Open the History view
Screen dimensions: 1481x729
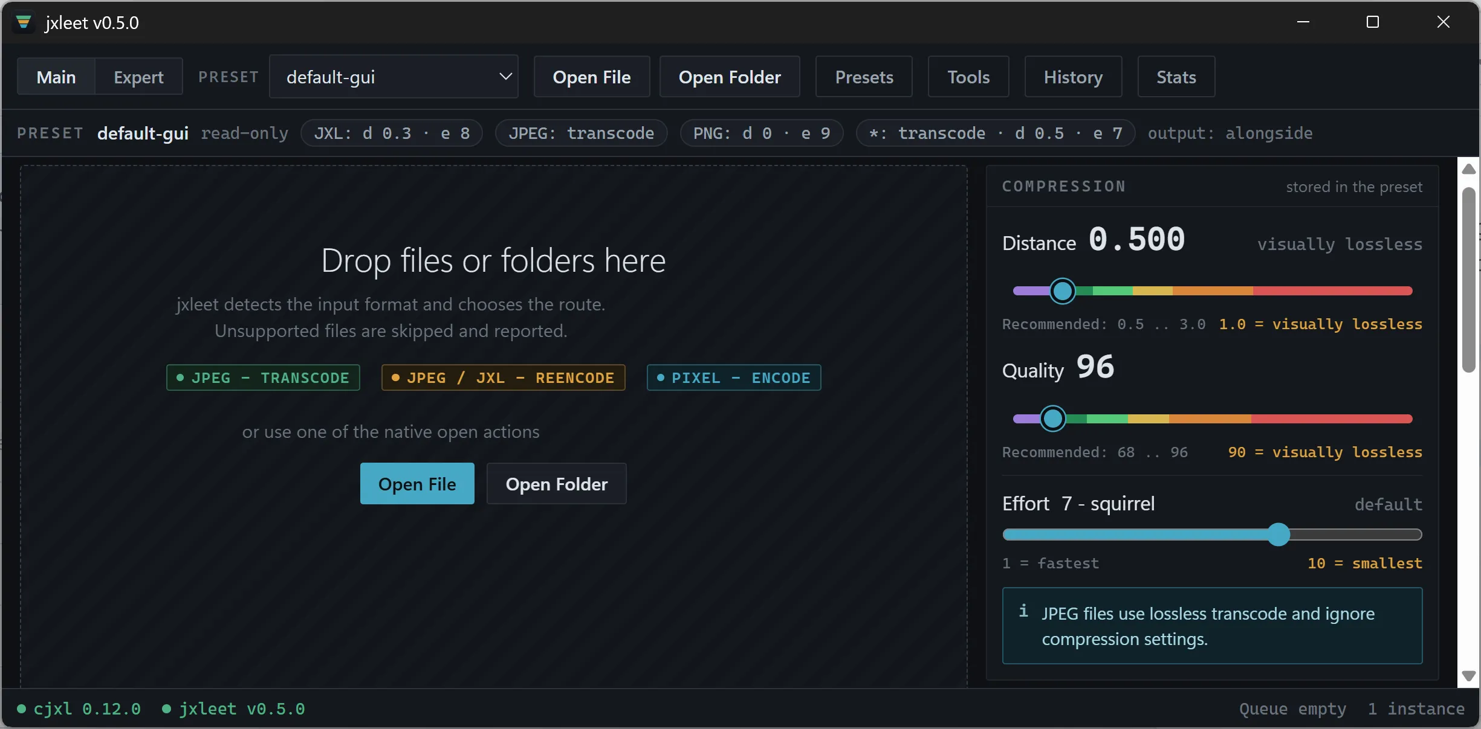(1073, 77)
